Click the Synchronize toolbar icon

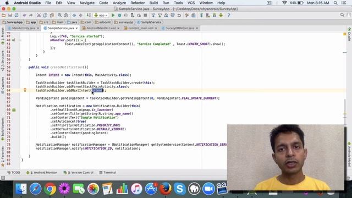pyautogui.click(x=16, y=15)
